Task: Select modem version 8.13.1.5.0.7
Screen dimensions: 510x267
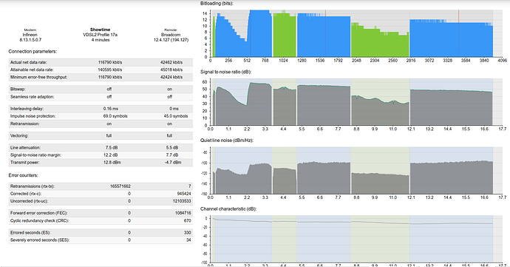Action: [x=30, y=40]
